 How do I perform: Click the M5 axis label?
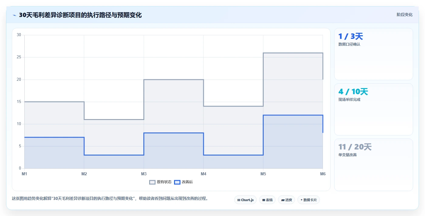coord(263,174)
